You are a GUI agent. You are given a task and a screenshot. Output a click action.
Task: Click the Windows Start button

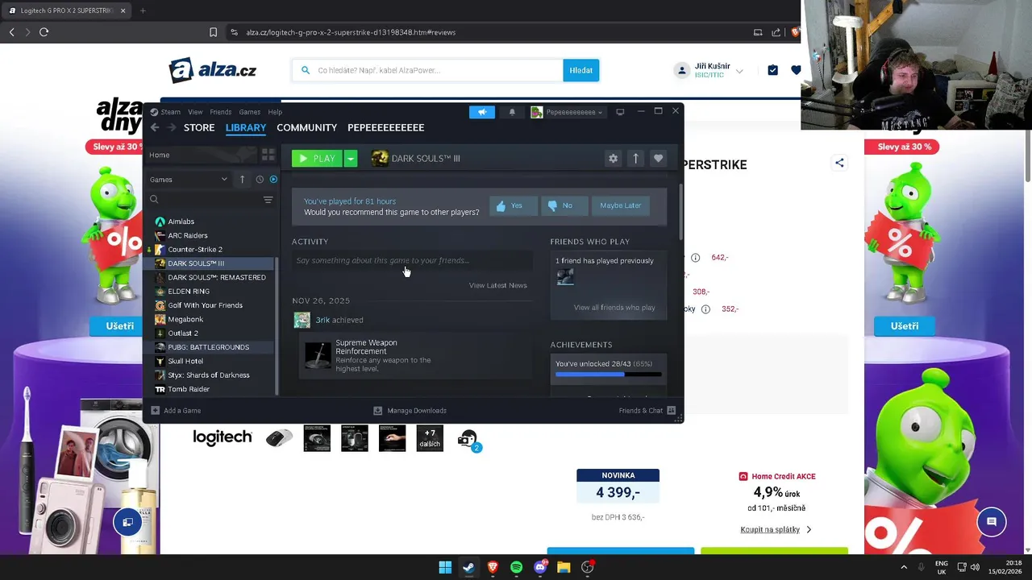coord(445,567)
